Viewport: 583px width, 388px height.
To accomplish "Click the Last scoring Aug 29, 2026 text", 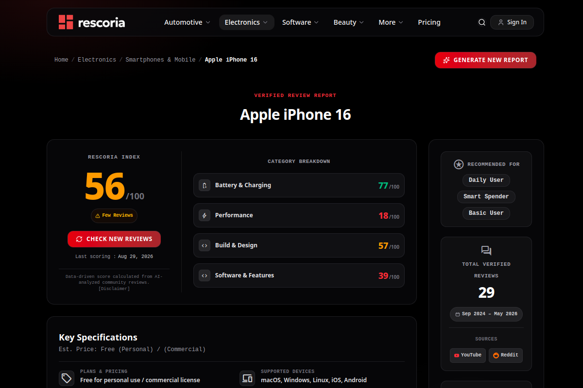I will [x=114, y=257].
